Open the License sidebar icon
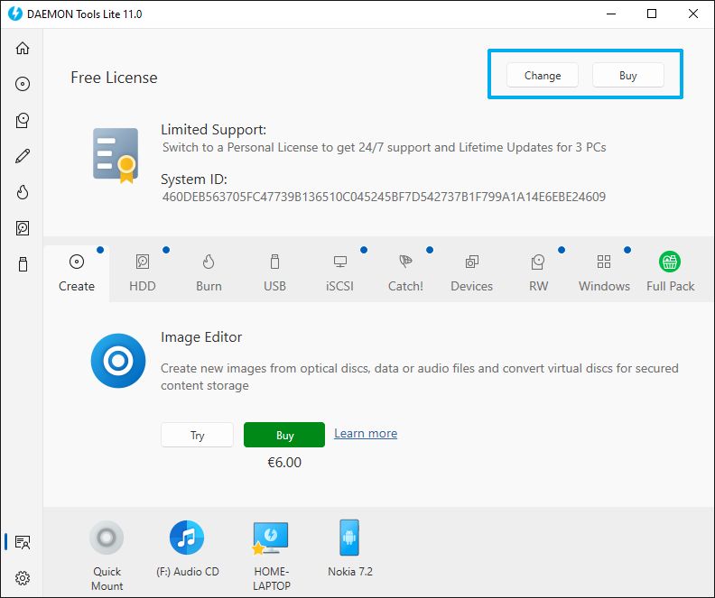The width and height of the screenshot is (715, 598). [x=23, y=542]
